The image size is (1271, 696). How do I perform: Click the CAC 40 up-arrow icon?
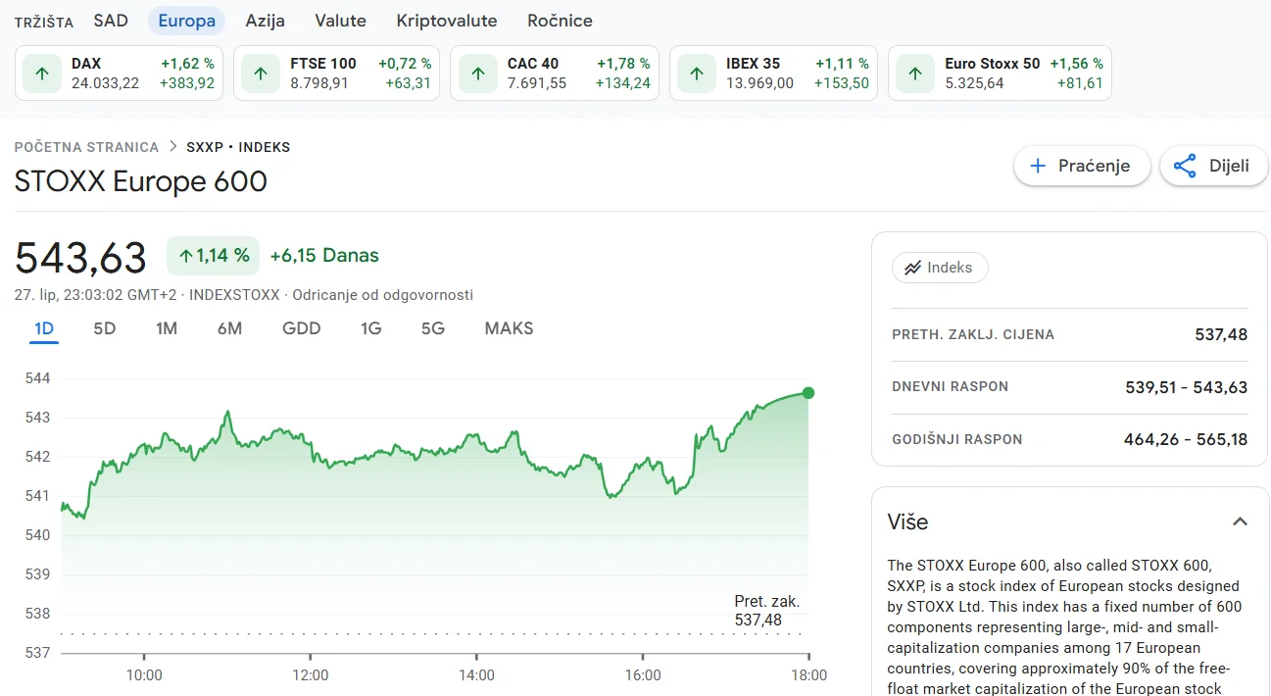pyautogui.click(x=478, y=74)
